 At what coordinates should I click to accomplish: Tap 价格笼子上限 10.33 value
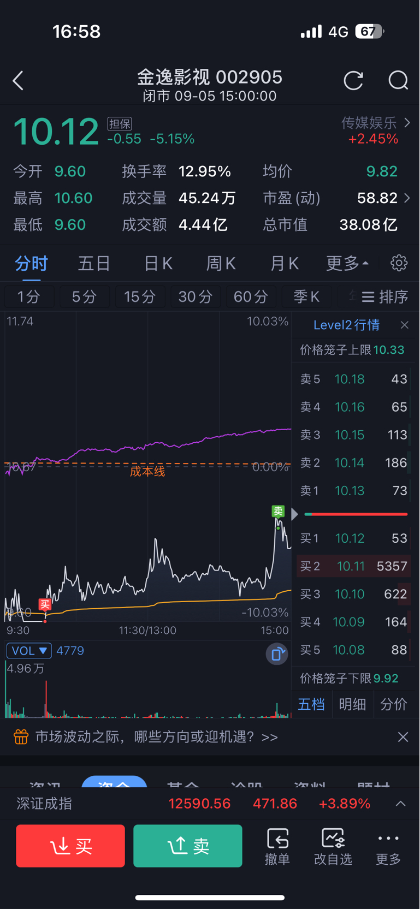pos(389,350)
